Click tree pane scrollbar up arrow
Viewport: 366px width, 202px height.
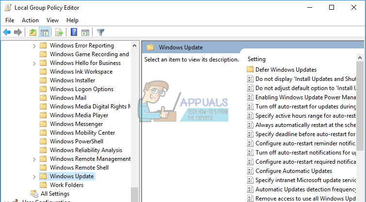click(134, 46)
